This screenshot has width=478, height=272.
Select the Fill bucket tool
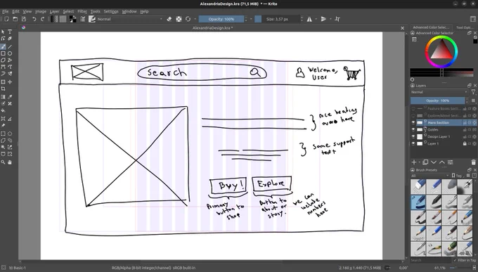coord(3,110)
